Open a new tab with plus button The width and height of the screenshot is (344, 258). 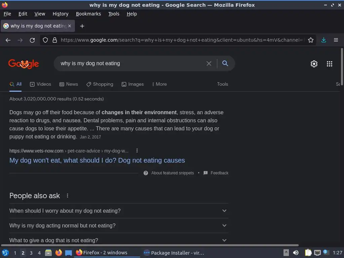coord(82,26)
